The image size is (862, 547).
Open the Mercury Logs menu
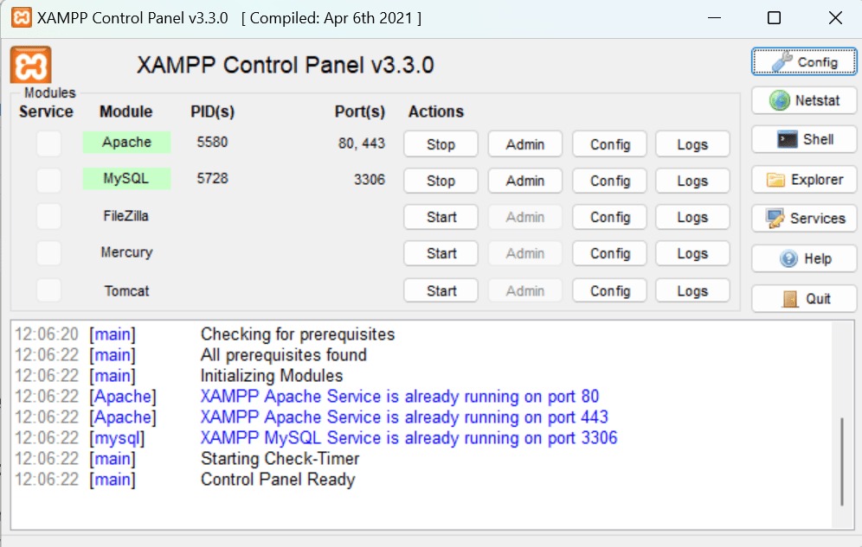coord(692,253)
